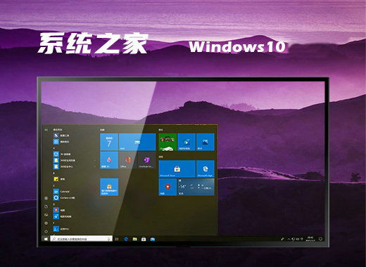The height and width of the screenshot is (267, 366).
Task: Expand the second 360 folder in app list
Action: pos(75,167)
